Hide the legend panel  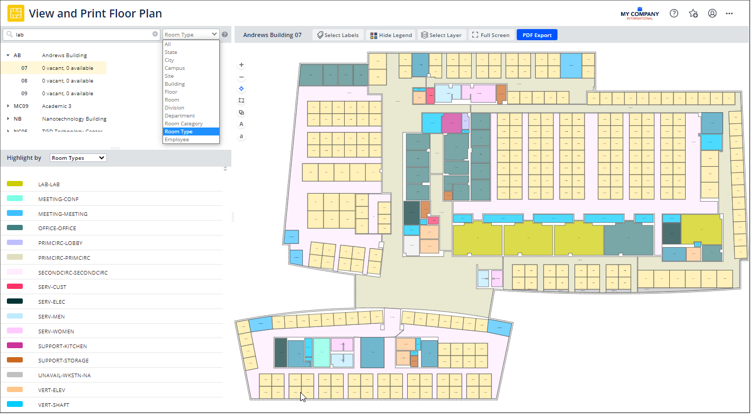pyautogui.click(x=390, y=34)
